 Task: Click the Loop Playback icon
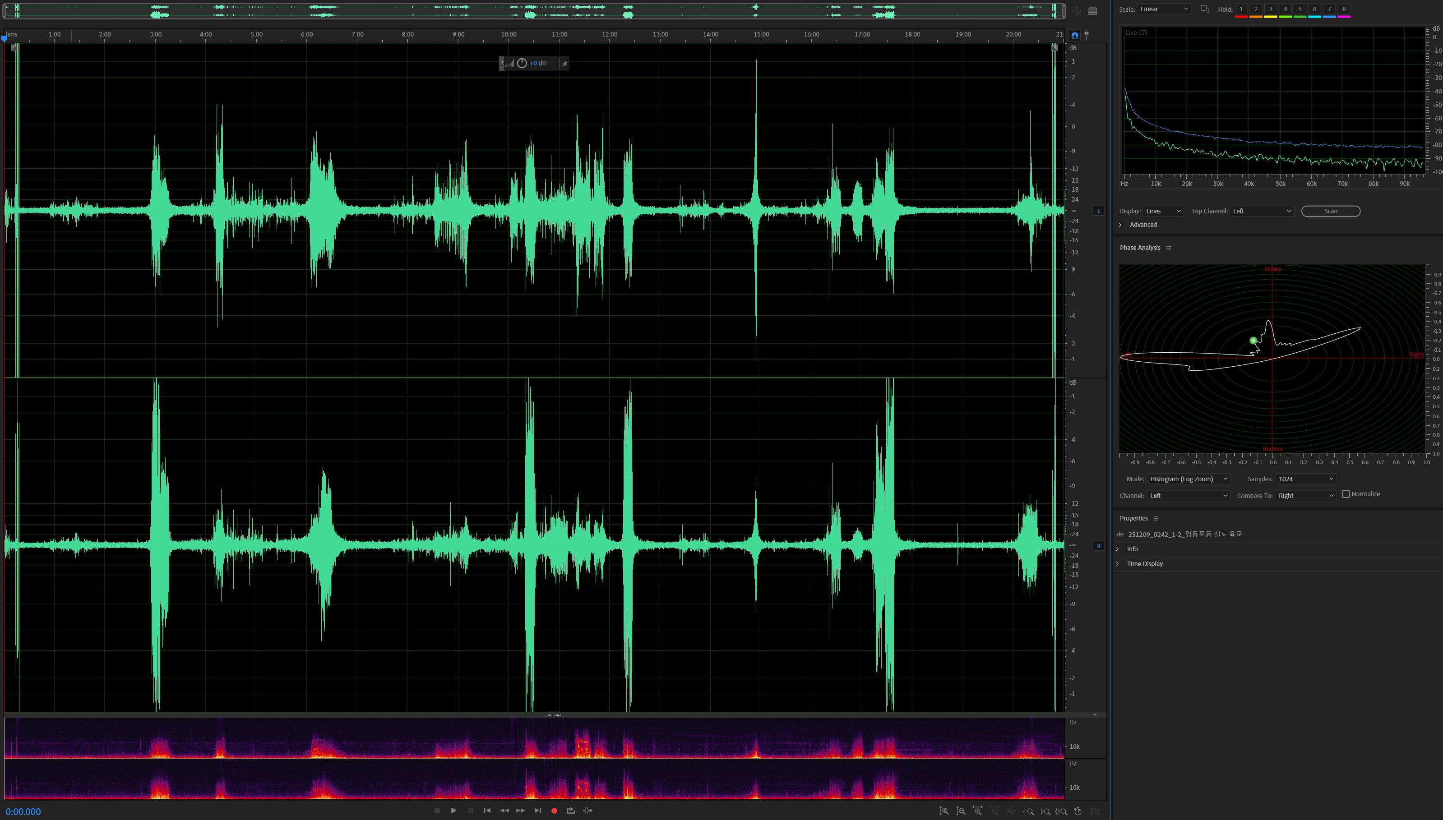tap(570, 811)
